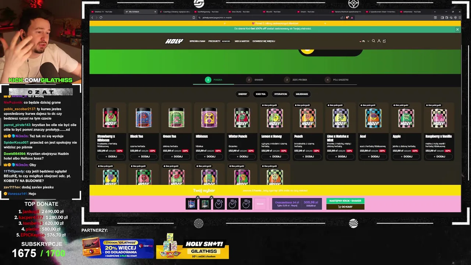Bookmark this page via address bar icon

pyautogui.click(x=194, y=18)
